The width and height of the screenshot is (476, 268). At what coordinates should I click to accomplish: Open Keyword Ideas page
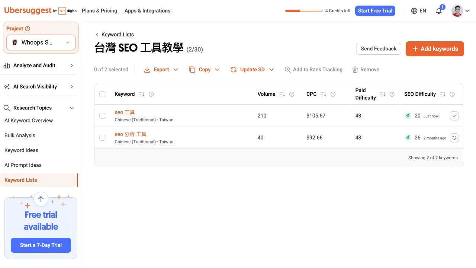pos(21,150)
